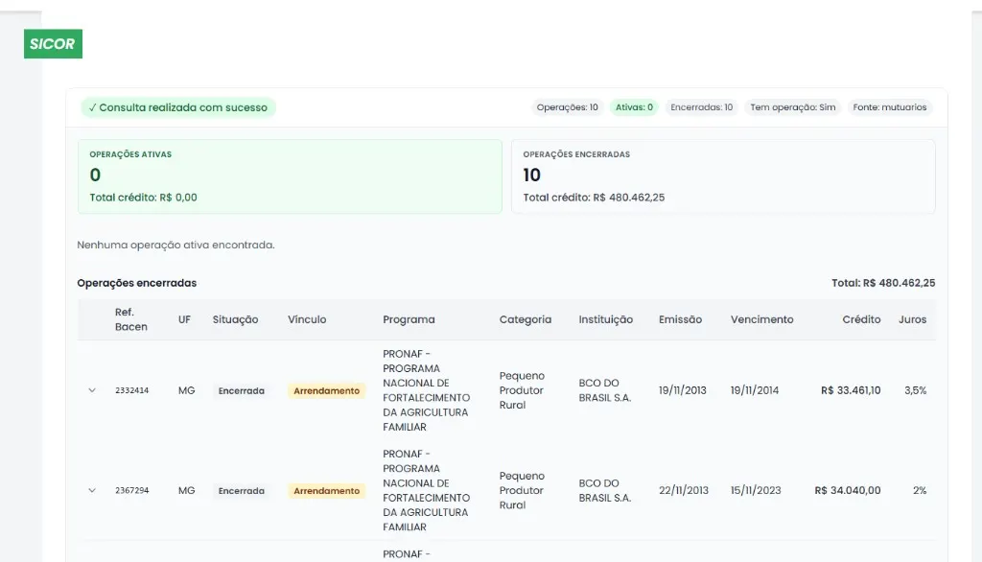Click 'Pequeno Produtor Rural' in row 2332414
Screen dimensions: 982x562
522,390
